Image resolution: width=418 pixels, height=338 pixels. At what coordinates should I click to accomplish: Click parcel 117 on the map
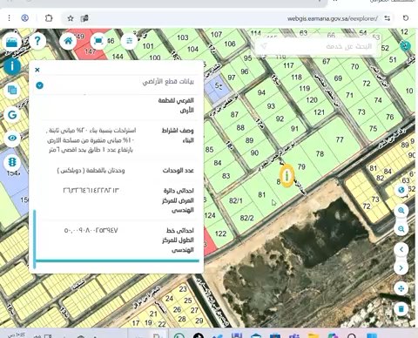(288, 65)
